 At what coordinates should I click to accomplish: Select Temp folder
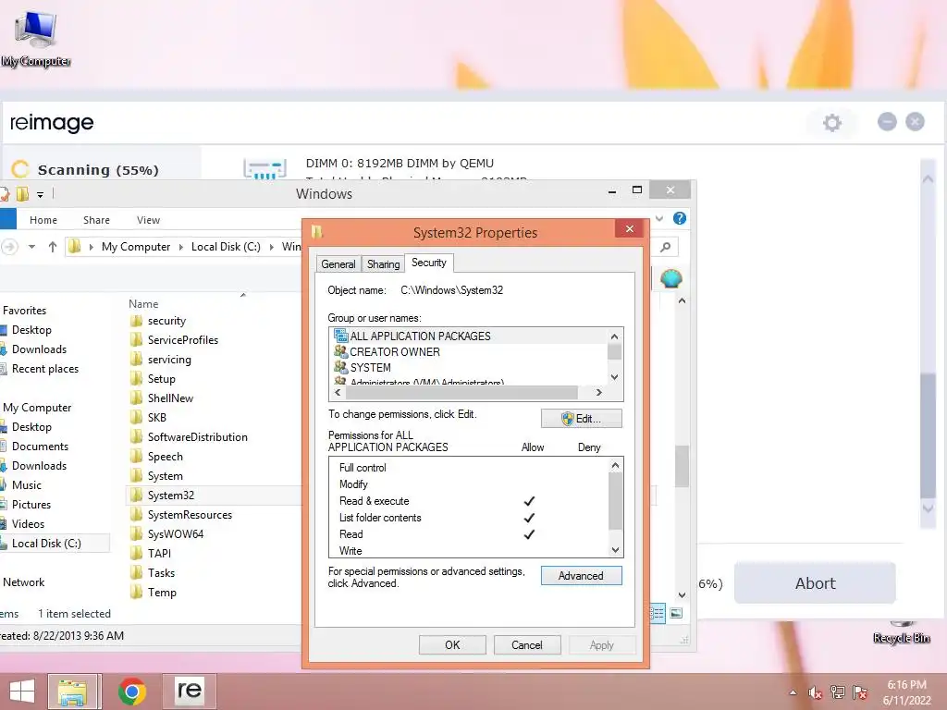[162, 593]
